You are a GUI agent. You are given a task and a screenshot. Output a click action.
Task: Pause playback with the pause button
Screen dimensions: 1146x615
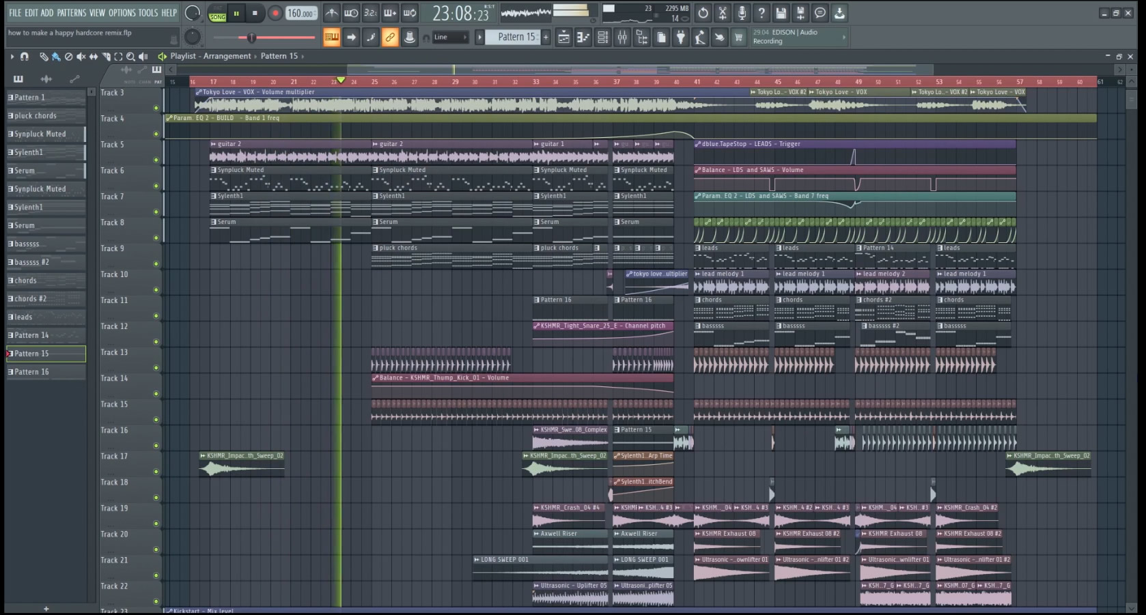click(236, 13)
